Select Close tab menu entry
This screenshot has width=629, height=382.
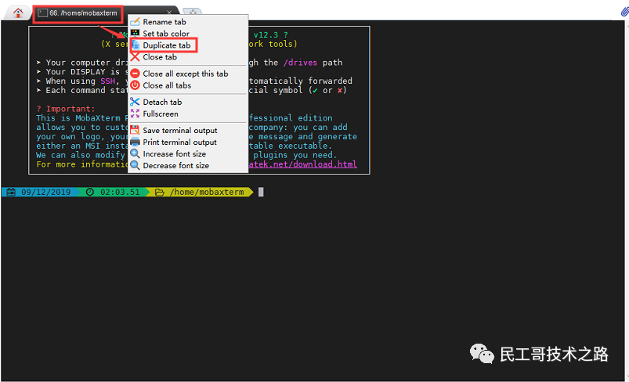[188, 57]
